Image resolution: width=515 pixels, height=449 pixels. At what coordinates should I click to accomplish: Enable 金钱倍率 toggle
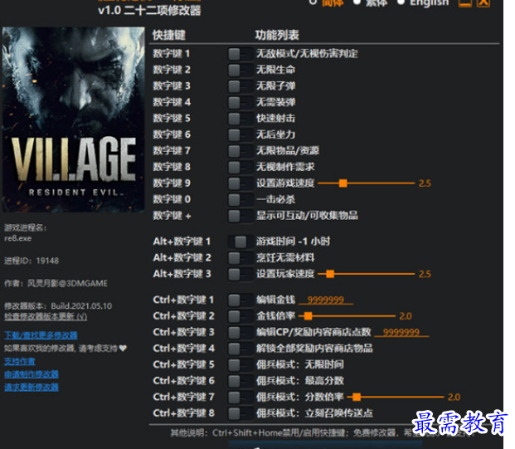coord(240,316)
